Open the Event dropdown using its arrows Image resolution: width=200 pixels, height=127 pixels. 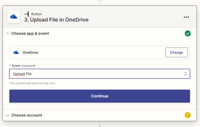pos(185,74)
